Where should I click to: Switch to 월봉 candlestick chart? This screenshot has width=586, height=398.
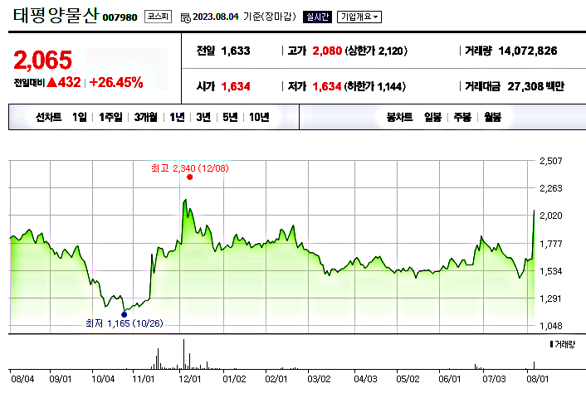(x=492, y=117)
